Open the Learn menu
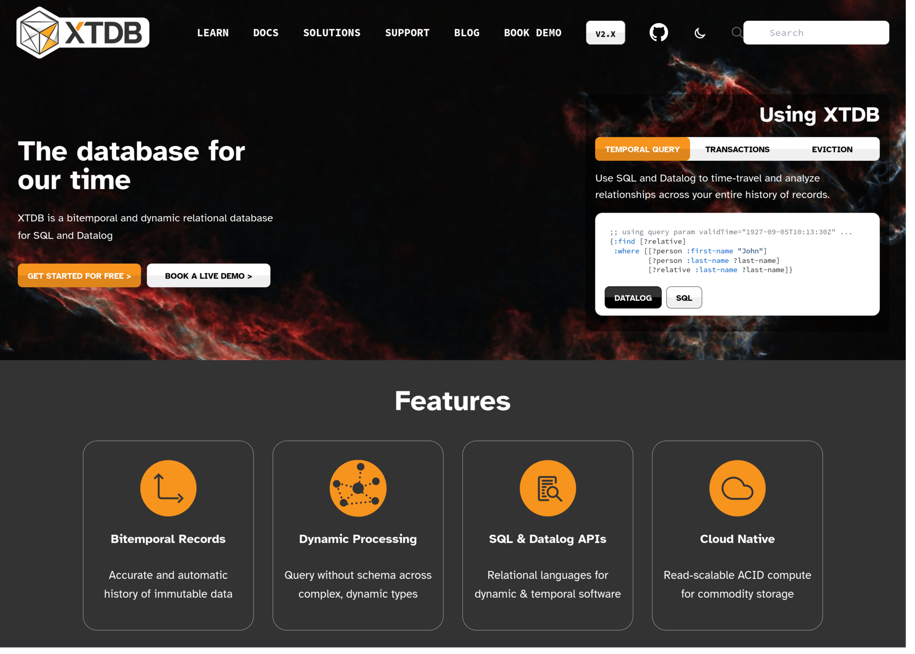 pos(213,33)
